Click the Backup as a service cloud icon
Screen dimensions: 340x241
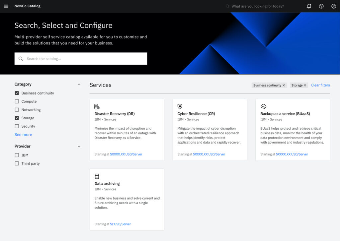pyautogui.click(x=263, y=106)
